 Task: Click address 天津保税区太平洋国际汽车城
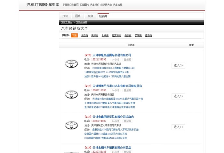(106, 125)
